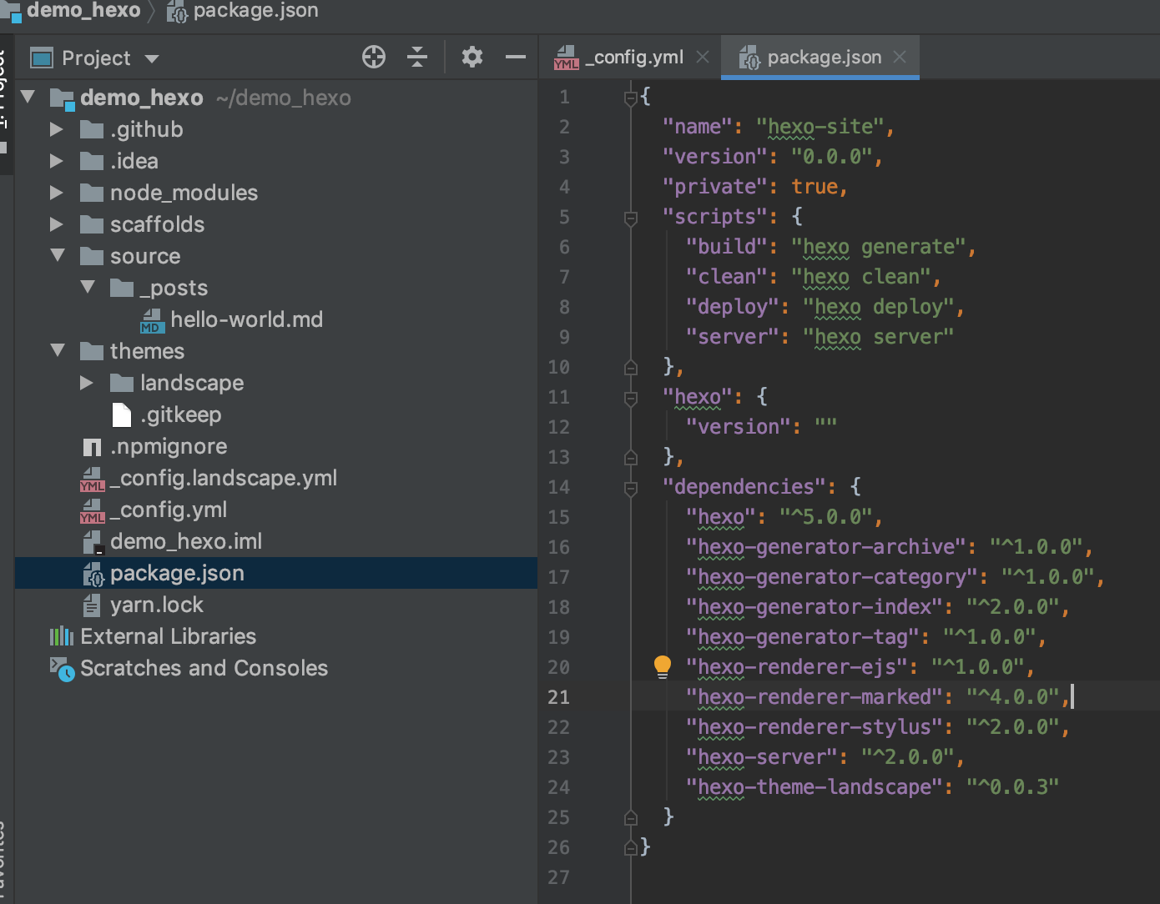Collapse the demo_hexo root folder

point(28,97)
